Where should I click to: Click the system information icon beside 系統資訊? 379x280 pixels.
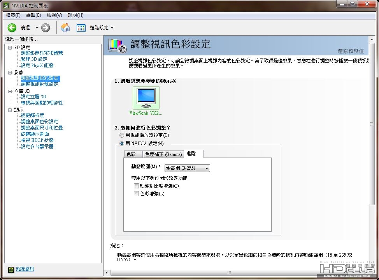(x=11, y=270)
